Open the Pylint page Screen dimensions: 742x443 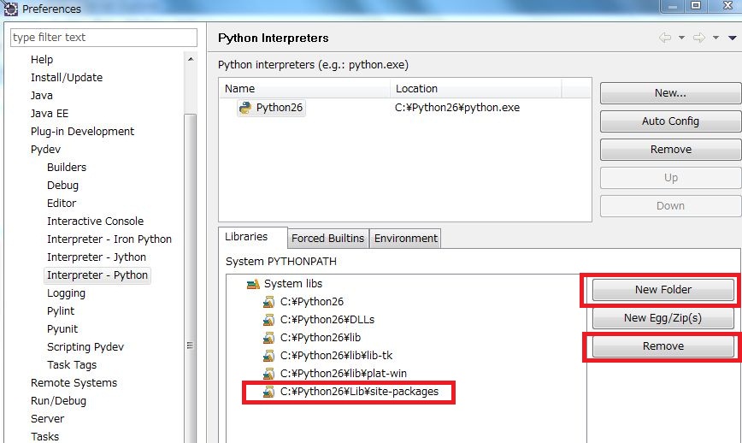click(x=61, y=311)
